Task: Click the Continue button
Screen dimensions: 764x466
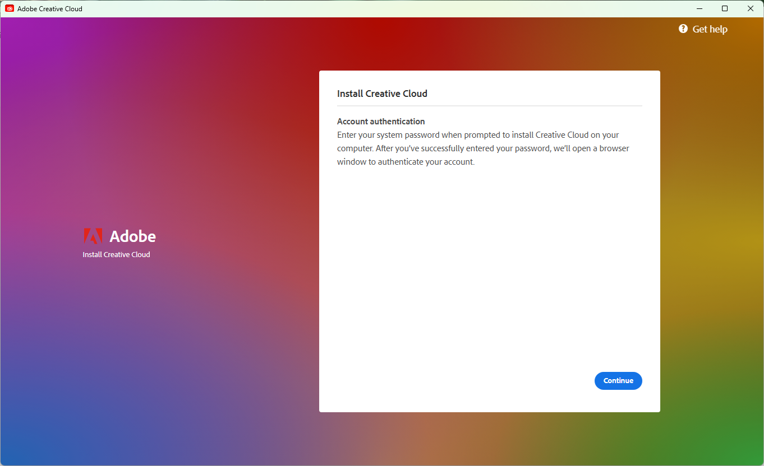Action: [618, 380]
